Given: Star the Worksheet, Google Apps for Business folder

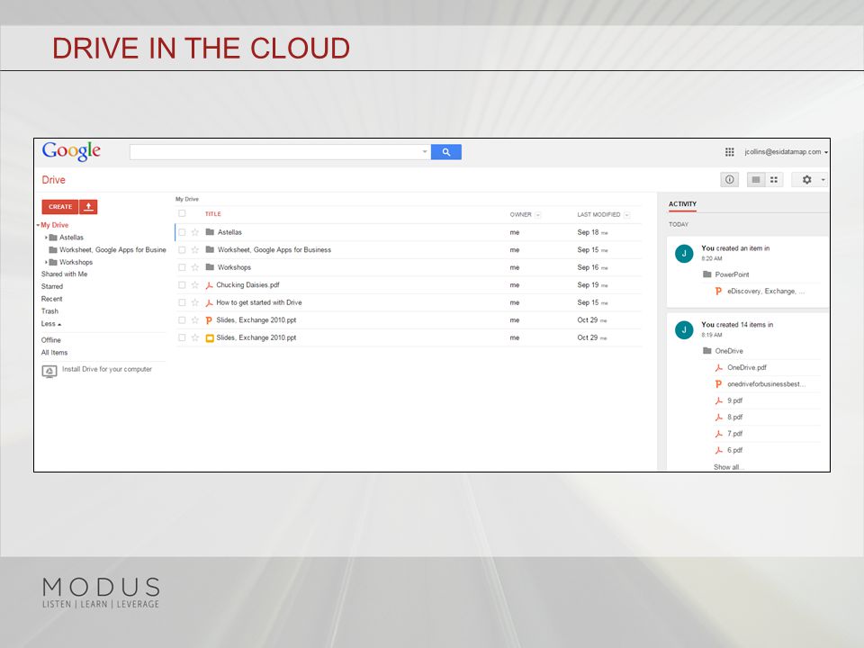Looking at the screenshot, I should [195, 250].
